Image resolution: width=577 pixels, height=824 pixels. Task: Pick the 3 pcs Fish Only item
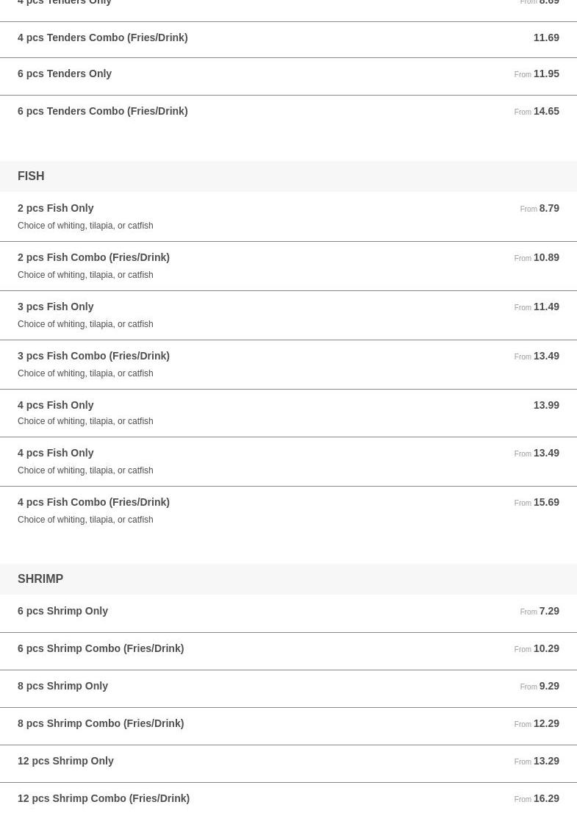click(56, 307)
